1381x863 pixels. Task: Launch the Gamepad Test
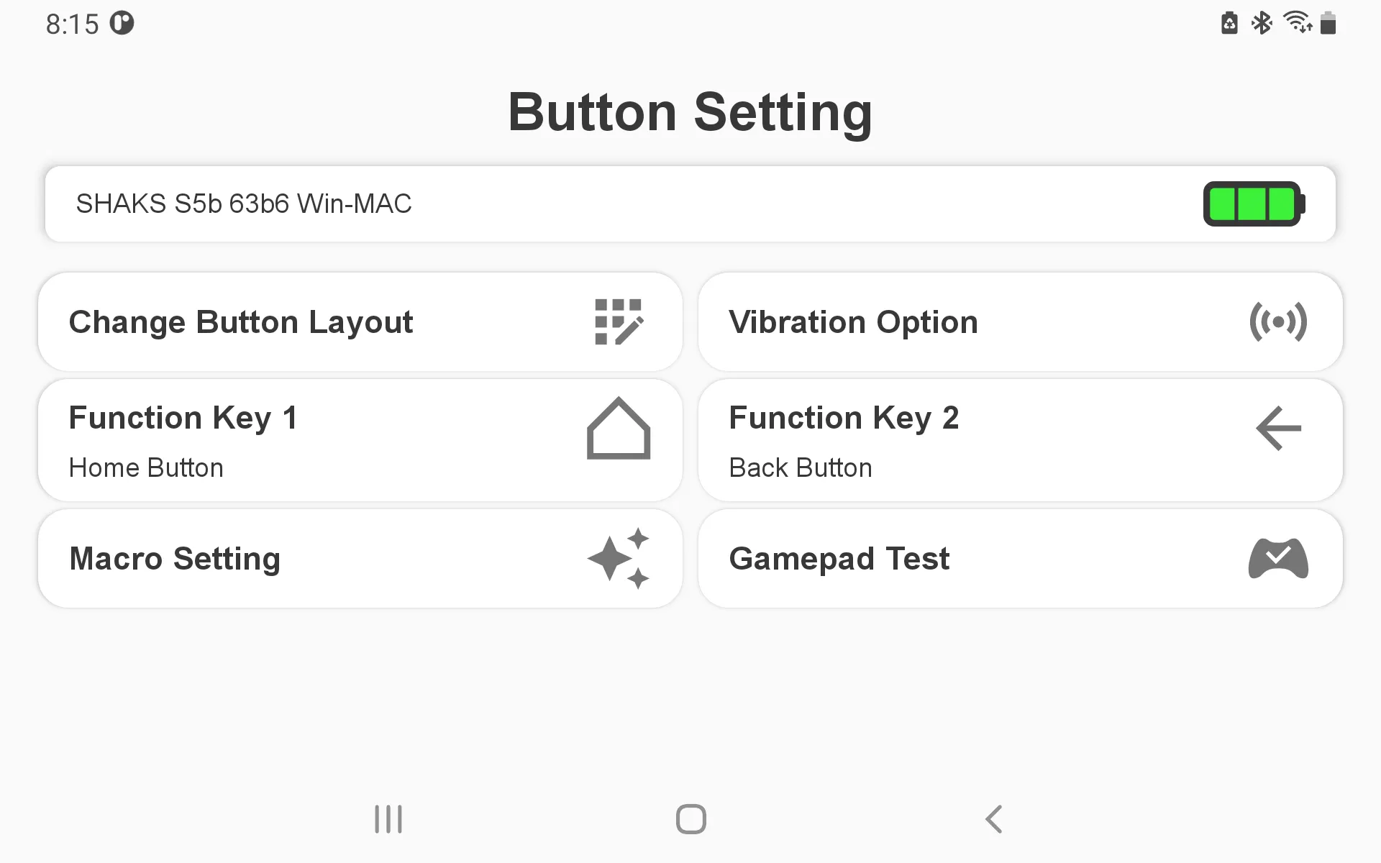point(839,559)
